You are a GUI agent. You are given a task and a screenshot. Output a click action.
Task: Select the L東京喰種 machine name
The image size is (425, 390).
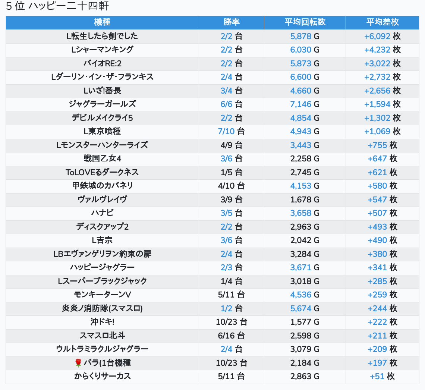click(102, 132)
